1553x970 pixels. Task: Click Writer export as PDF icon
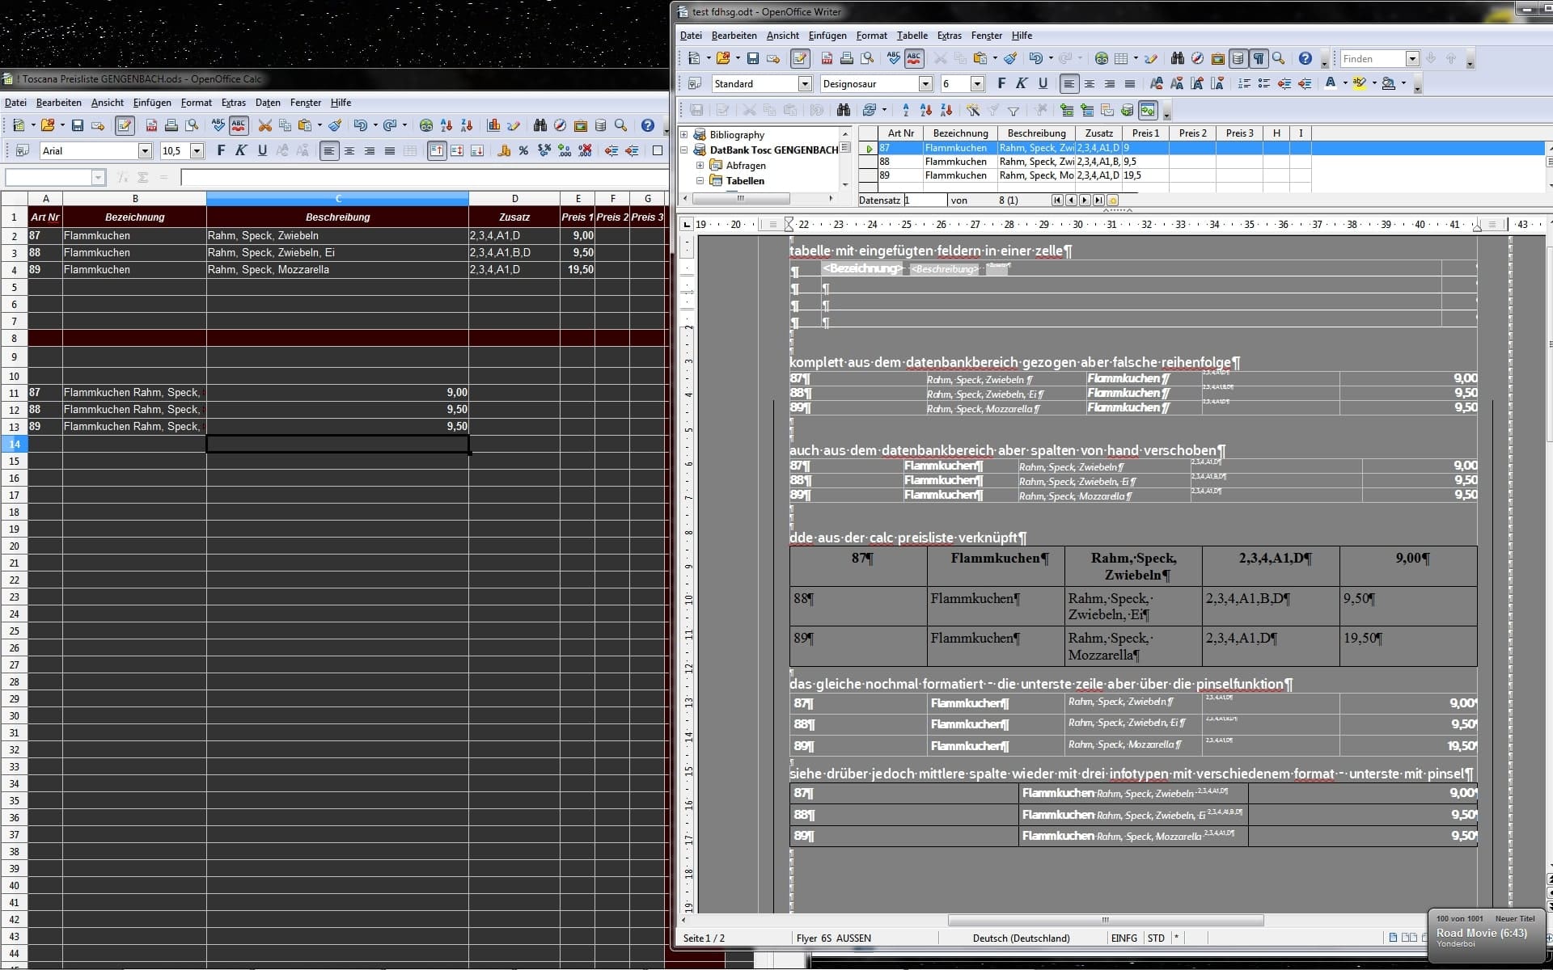point(827,58)
